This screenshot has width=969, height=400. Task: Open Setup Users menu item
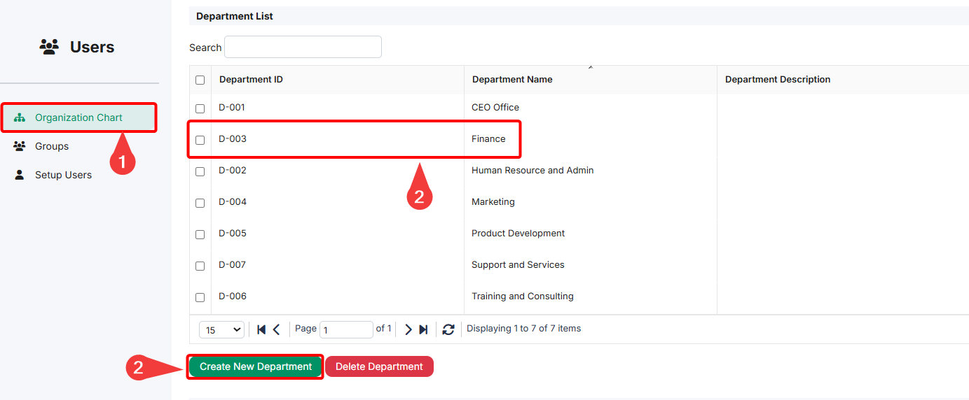63,175
